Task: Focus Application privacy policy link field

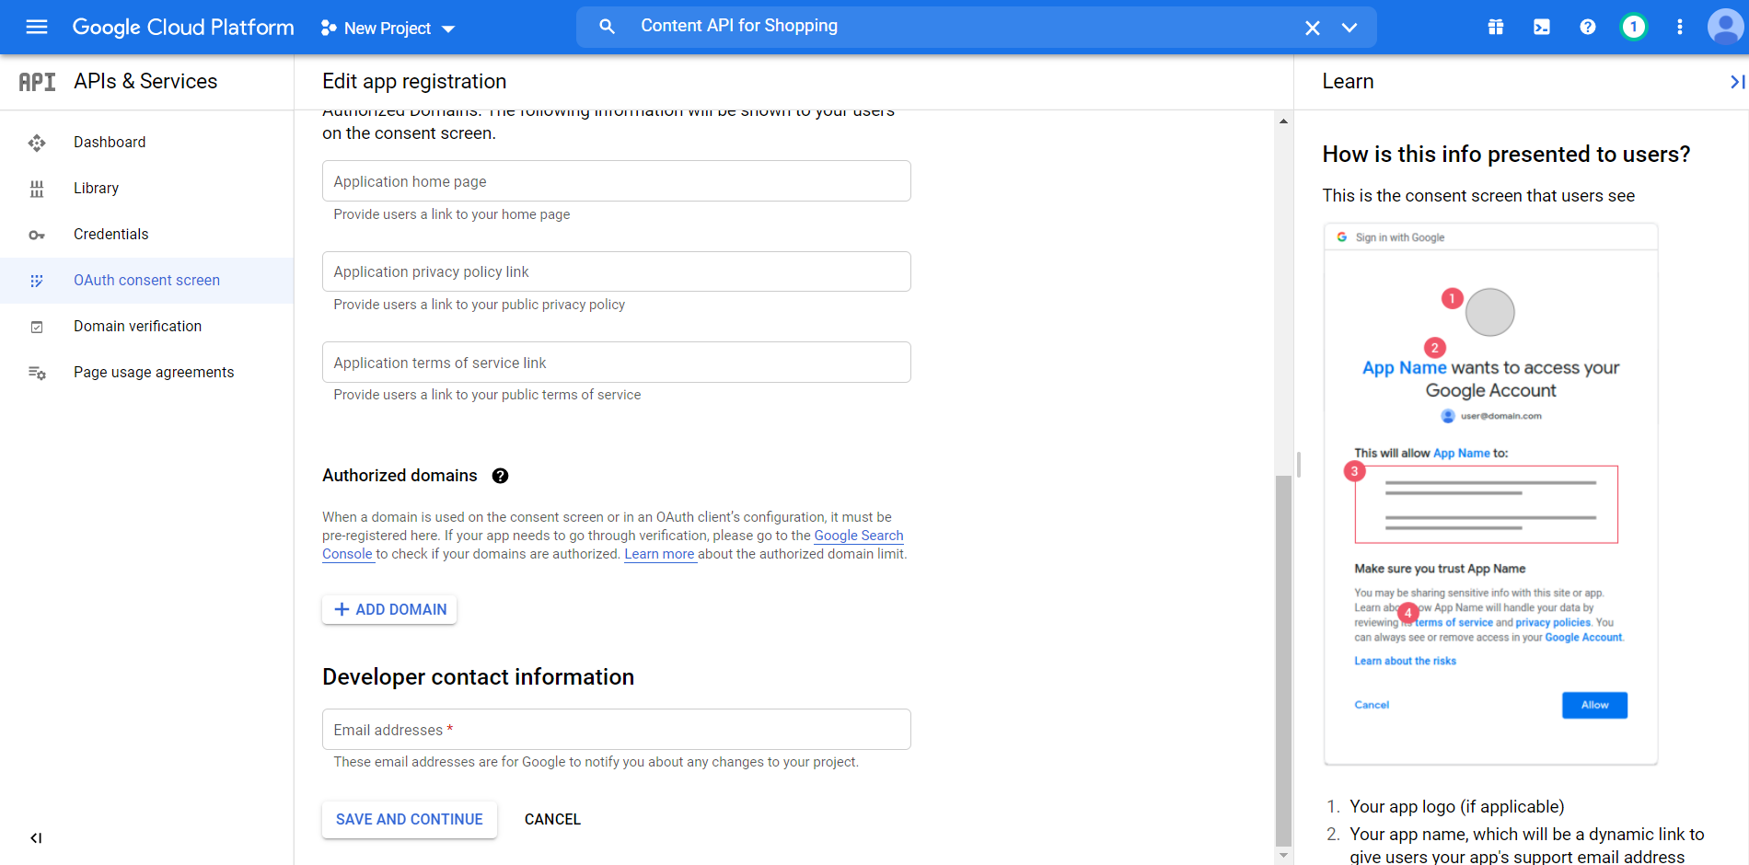Action: [617, 271]
